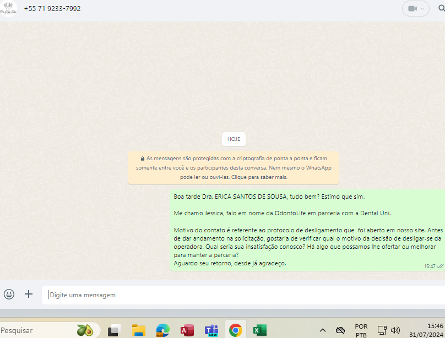Click the line Aguardo seu retorno, desde já agradeço
The image size is (445, 338).
coord(230,264)
